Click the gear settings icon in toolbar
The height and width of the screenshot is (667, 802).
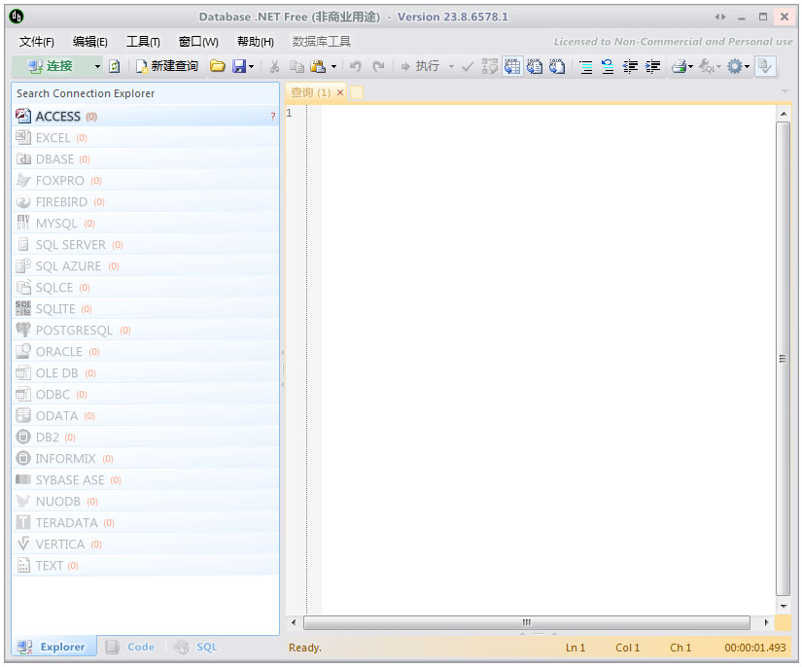click(x=735, y=66)
